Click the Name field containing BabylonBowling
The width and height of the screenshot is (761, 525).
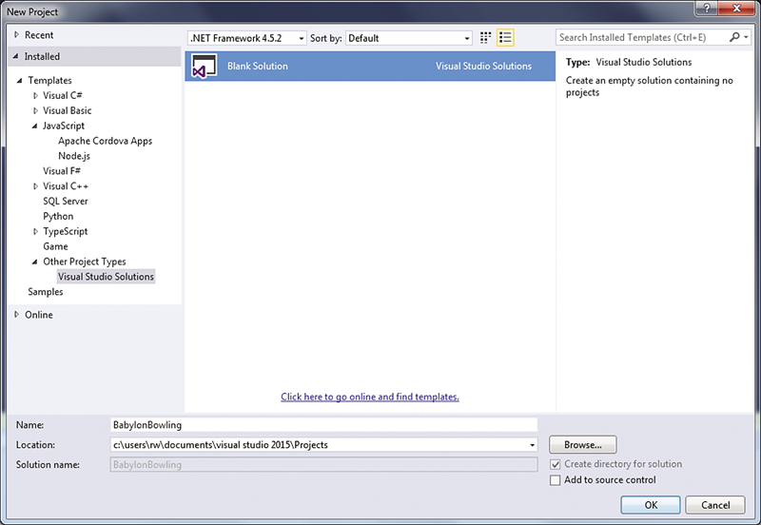click(323, 424)
